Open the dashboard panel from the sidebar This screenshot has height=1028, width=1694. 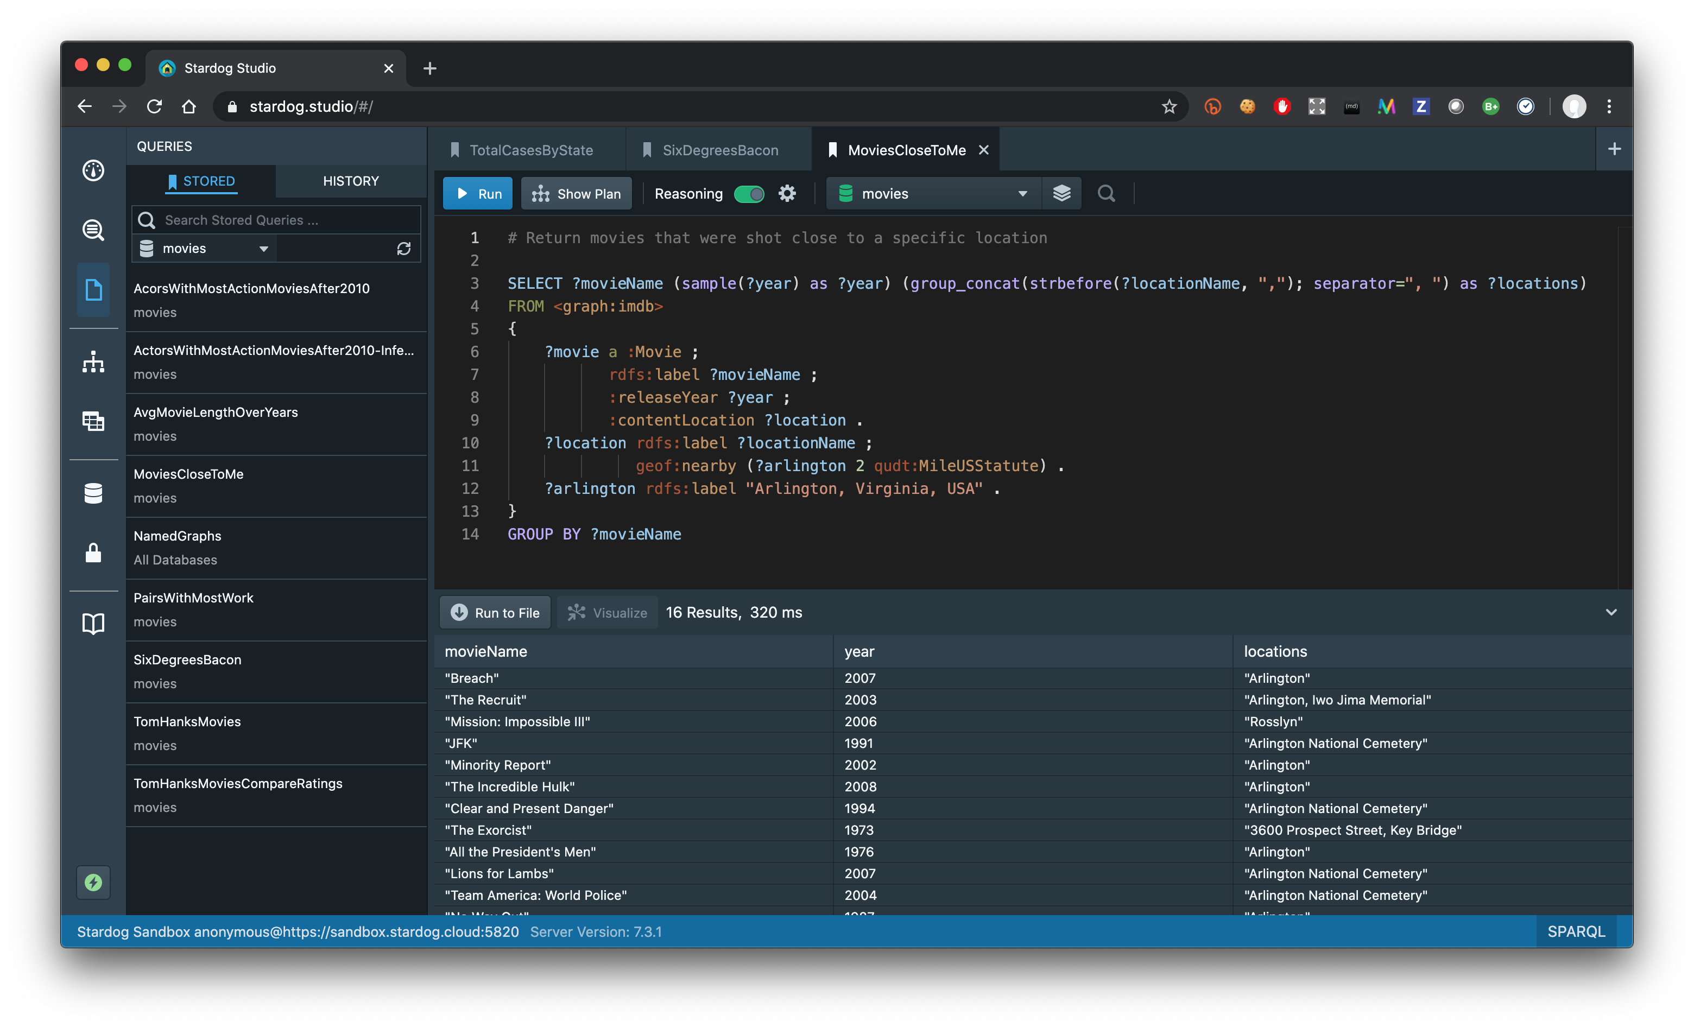93,171
